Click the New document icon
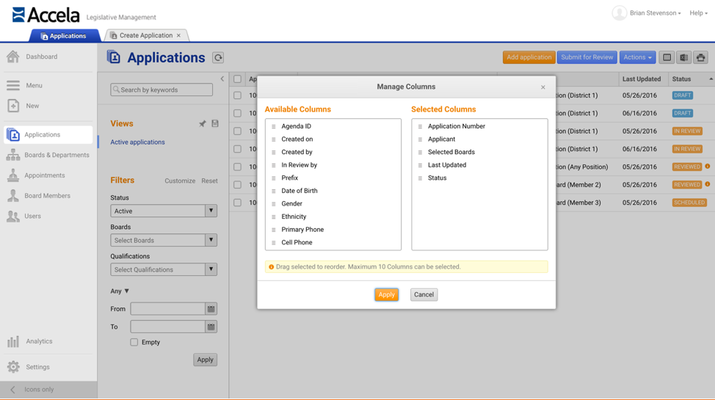This screenshot has height=400, width=715. [x=13, y=106]
